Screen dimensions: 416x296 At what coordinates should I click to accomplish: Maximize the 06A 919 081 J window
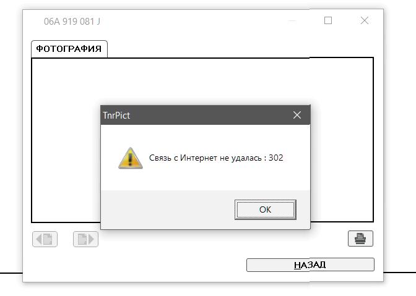coord(328,20)
